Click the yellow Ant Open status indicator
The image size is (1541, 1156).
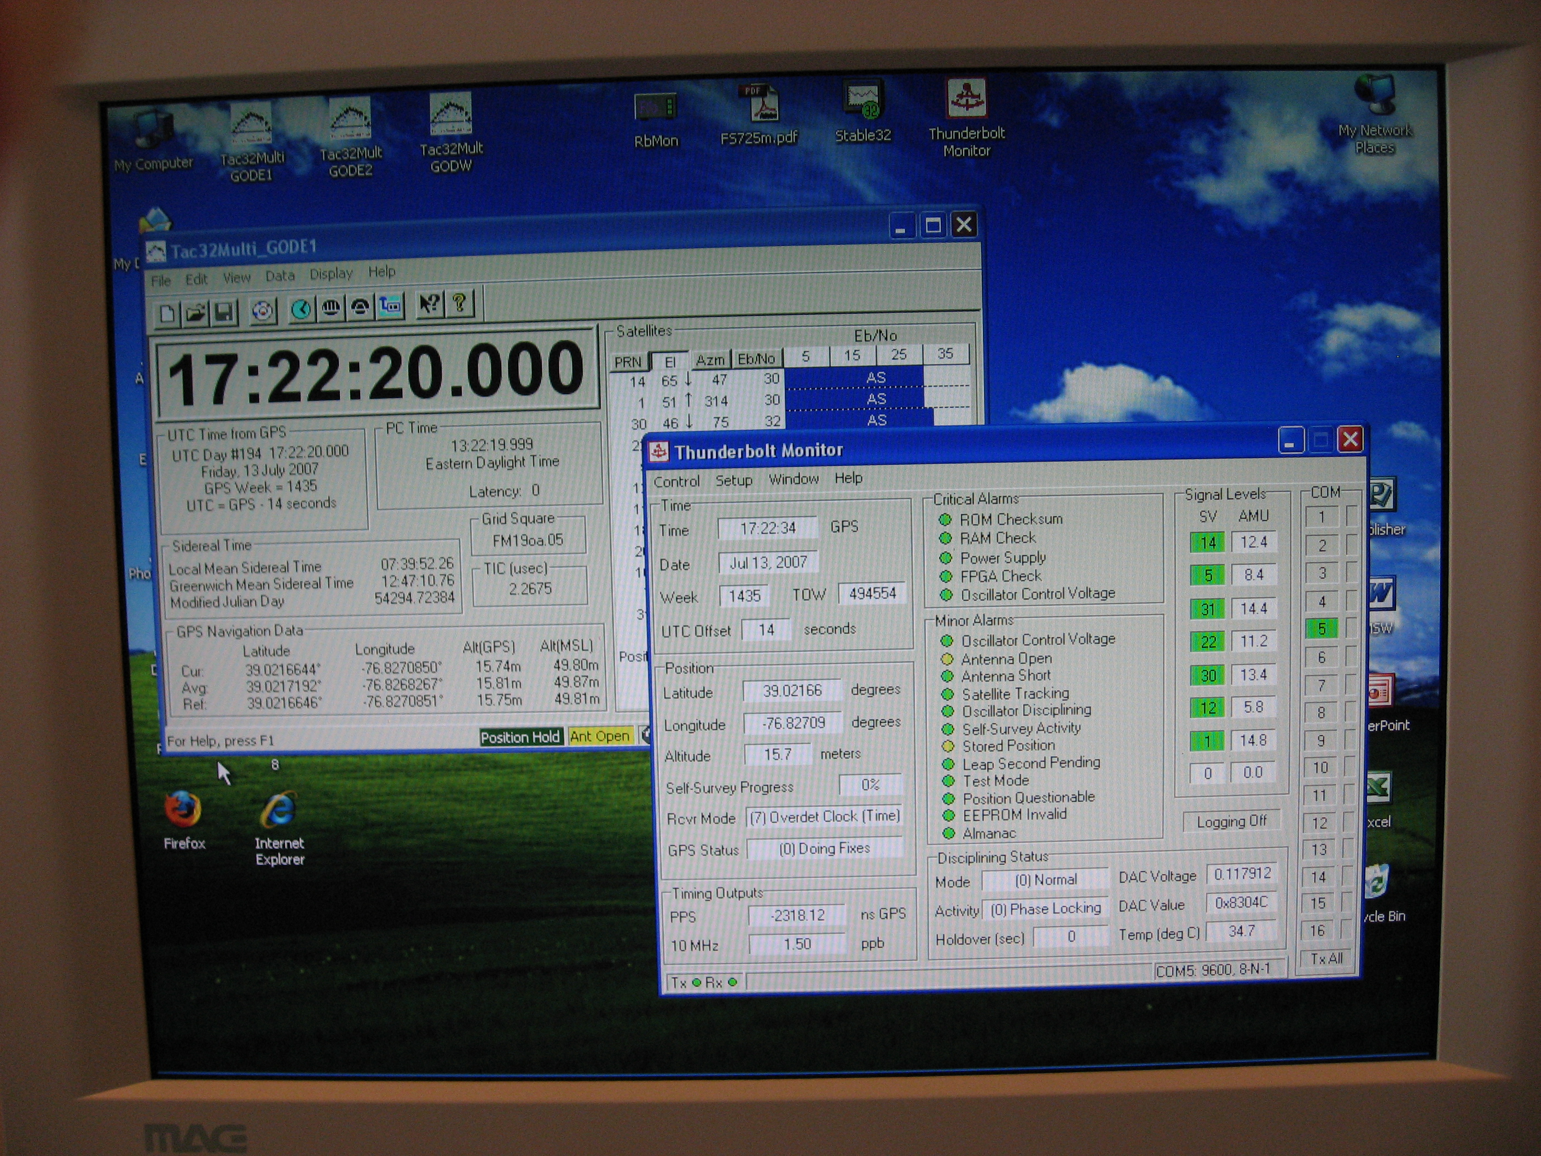click(x=600, y=736)
